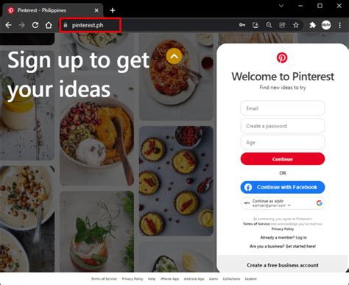Open Terms of Service link in signup card
This screenshot has width=349, height=285.
(256, 224)
